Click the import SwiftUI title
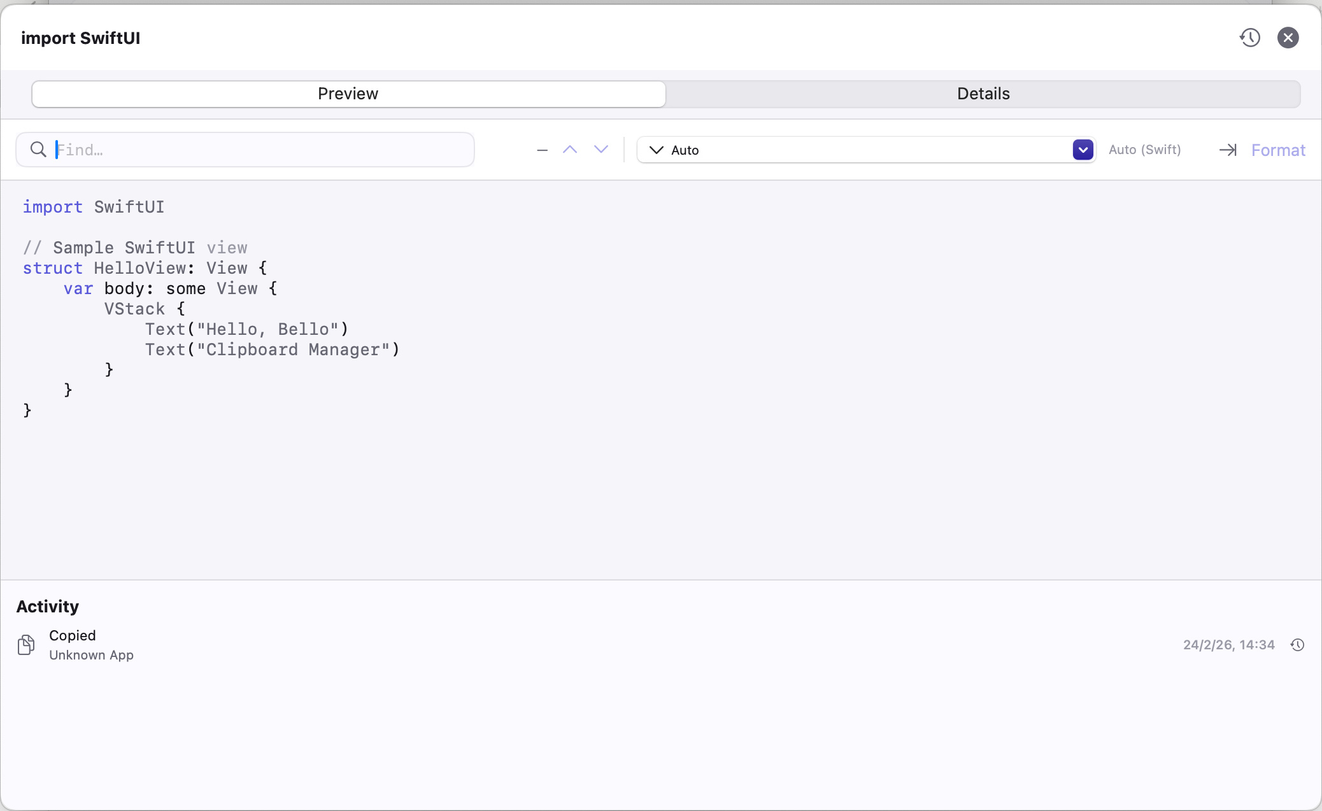Image resolution: width=1322 pixels, height=811 pixels. tap(81, 38)
